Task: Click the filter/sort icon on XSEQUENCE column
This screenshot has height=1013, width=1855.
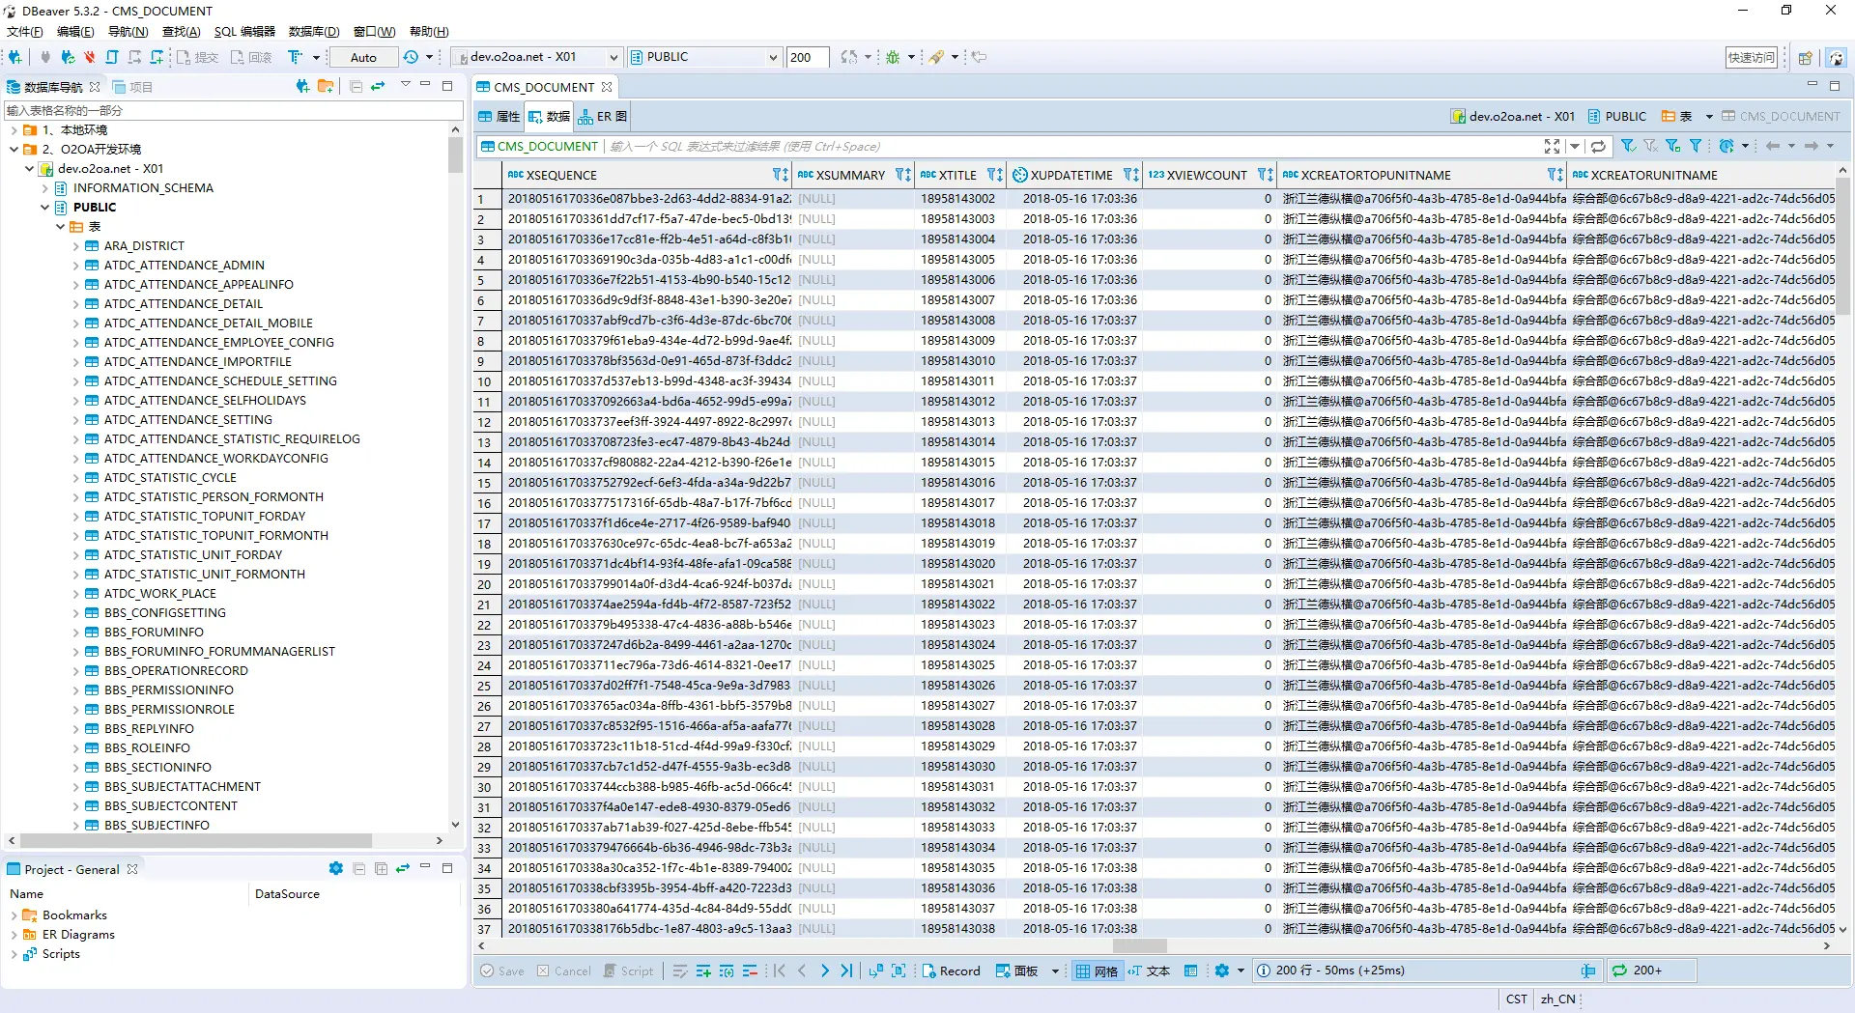Action: 780,175
